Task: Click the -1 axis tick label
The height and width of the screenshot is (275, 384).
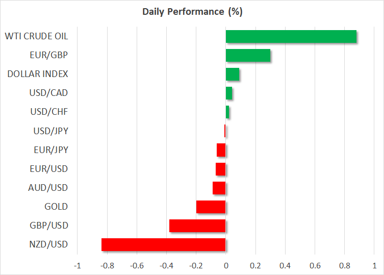Action: pos(77,266)
